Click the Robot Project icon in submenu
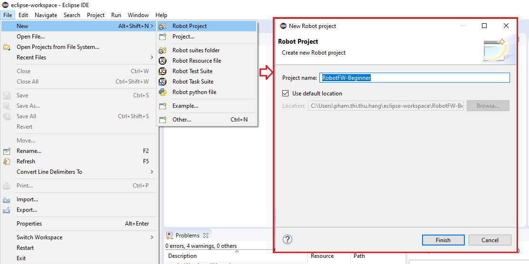 coord(163,26)
